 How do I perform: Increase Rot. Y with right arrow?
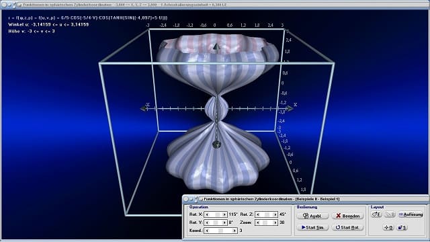[x=224, y=223]
